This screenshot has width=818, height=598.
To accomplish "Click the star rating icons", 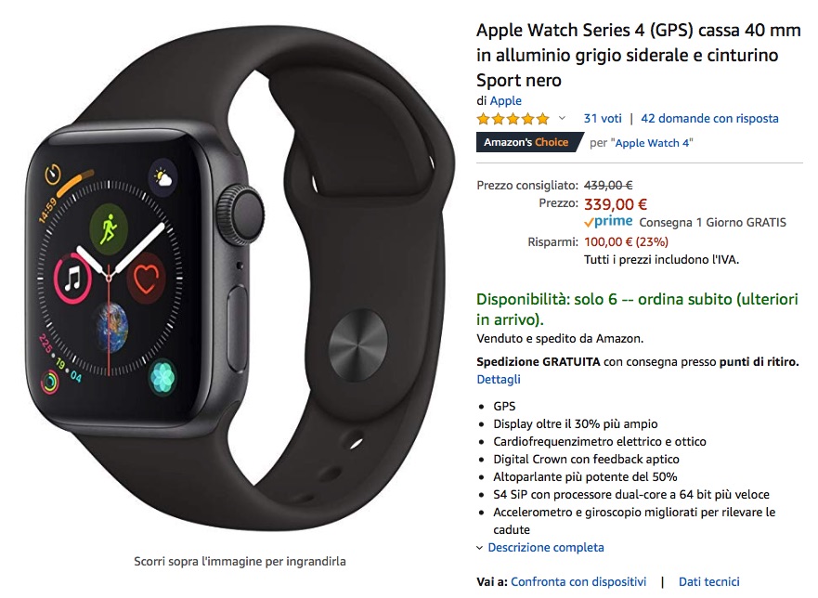I will click(x=513, y=119).
